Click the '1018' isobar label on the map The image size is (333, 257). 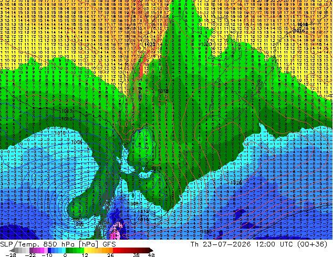point(163,91)
